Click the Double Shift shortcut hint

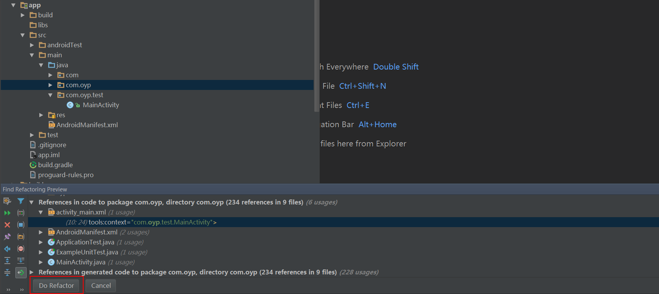(396, 67)
